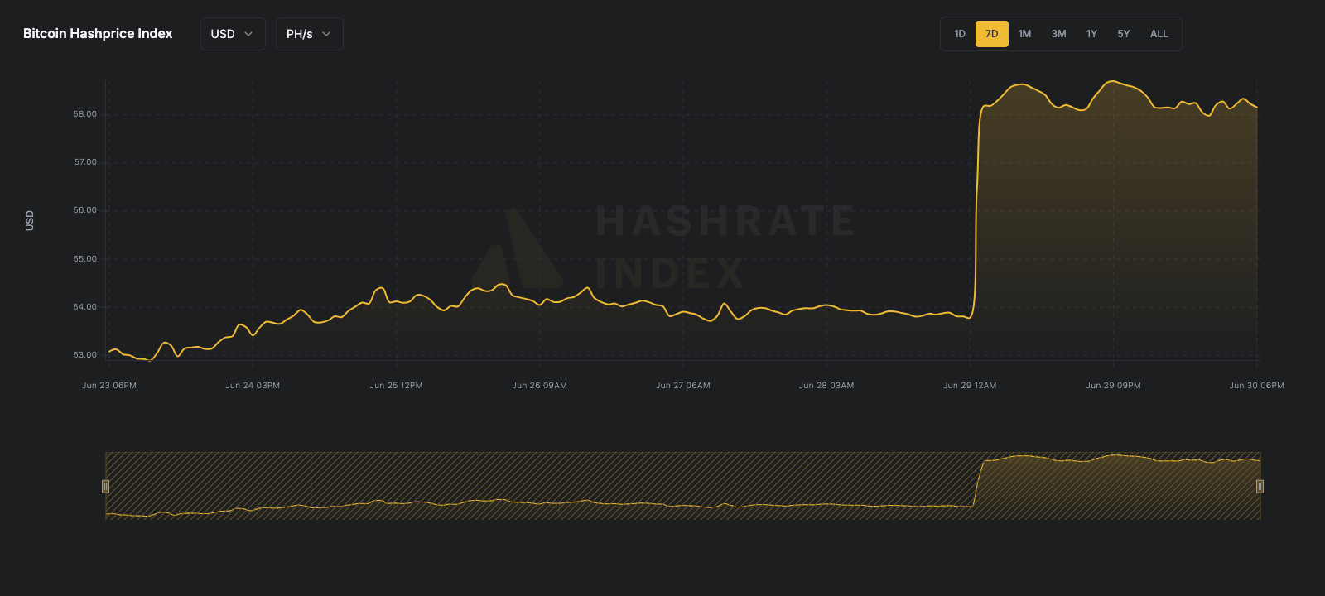This screenshot has width=1325, height=596.
Task: Click the Bitcoin Hashprice Index title
Action: coord(98,34)
